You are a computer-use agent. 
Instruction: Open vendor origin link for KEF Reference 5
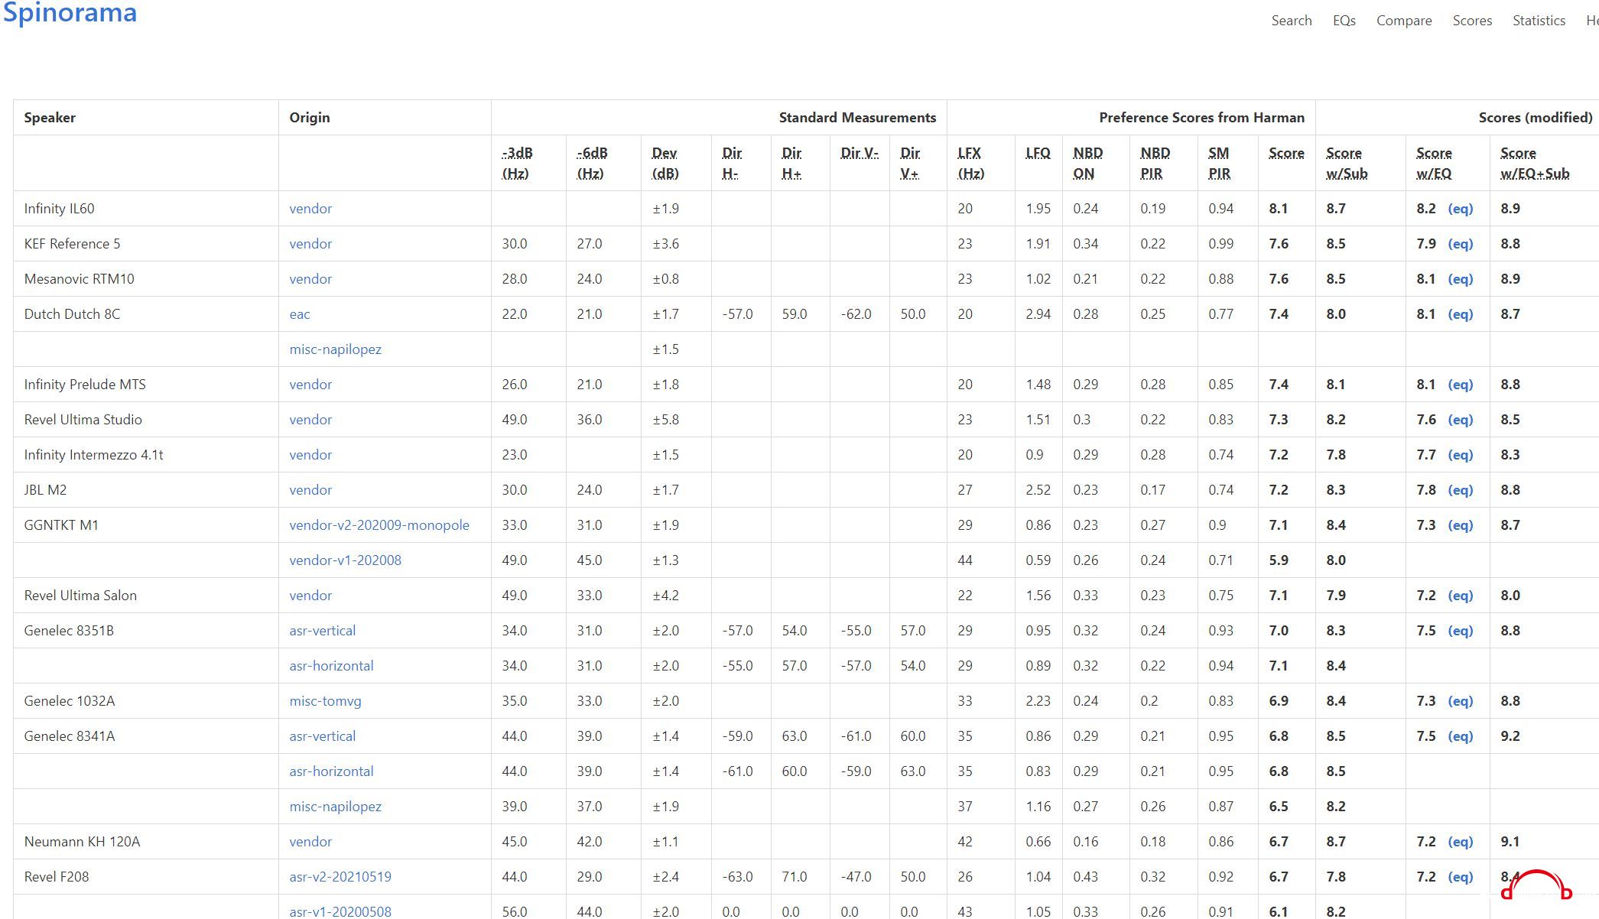tap(310, 244)
